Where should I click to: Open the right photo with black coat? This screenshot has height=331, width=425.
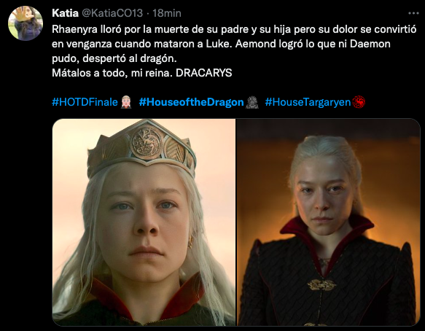tap(328, 222)
